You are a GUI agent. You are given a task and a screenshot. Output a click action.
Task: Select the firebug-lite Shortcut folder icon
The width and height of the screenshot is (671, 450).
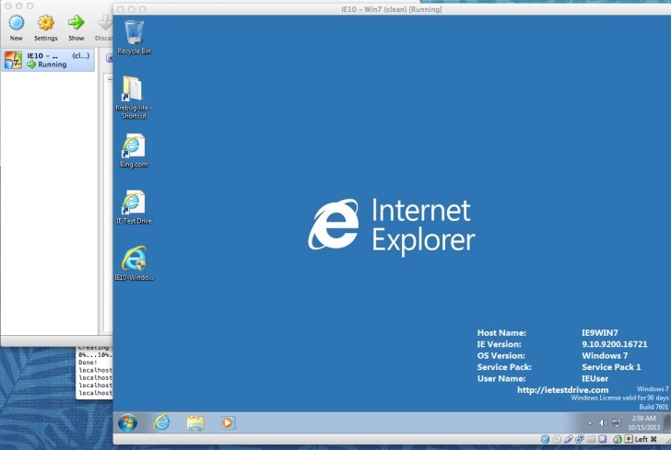point(133,89)
